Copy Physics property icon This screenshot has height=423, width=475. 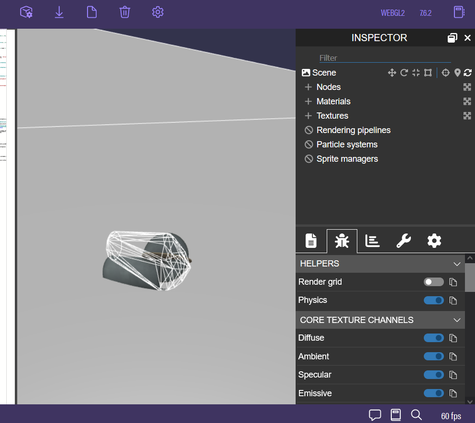click(x=453, y=301)
